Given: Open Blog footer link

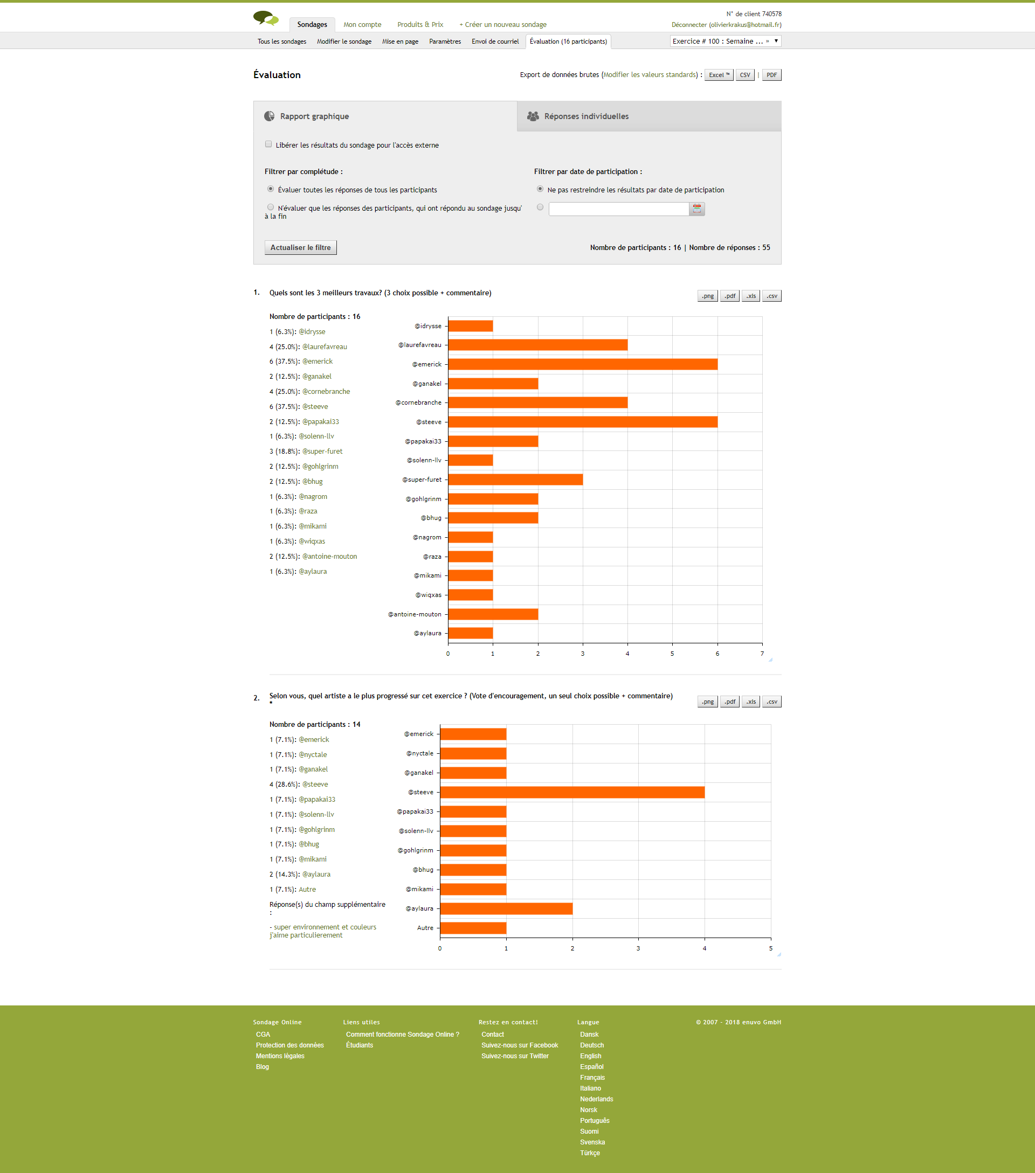Looking at the screenshot, I should (263, 1067).
